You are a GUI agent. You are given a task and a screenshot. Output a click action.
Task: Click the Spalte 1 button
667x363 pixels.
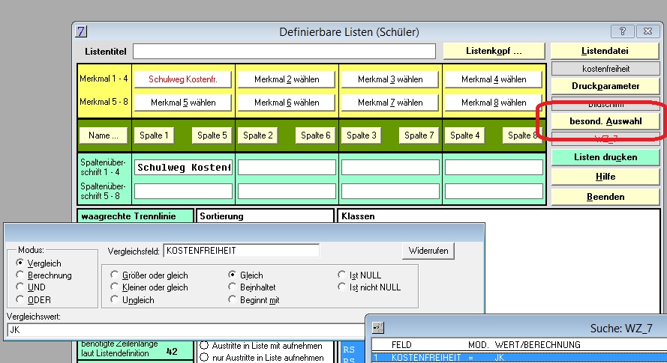point(154,135)
